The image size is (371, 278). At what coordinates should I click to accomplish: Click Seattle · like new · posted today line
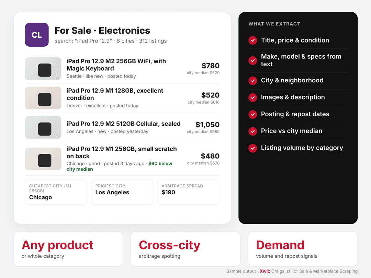101,76
